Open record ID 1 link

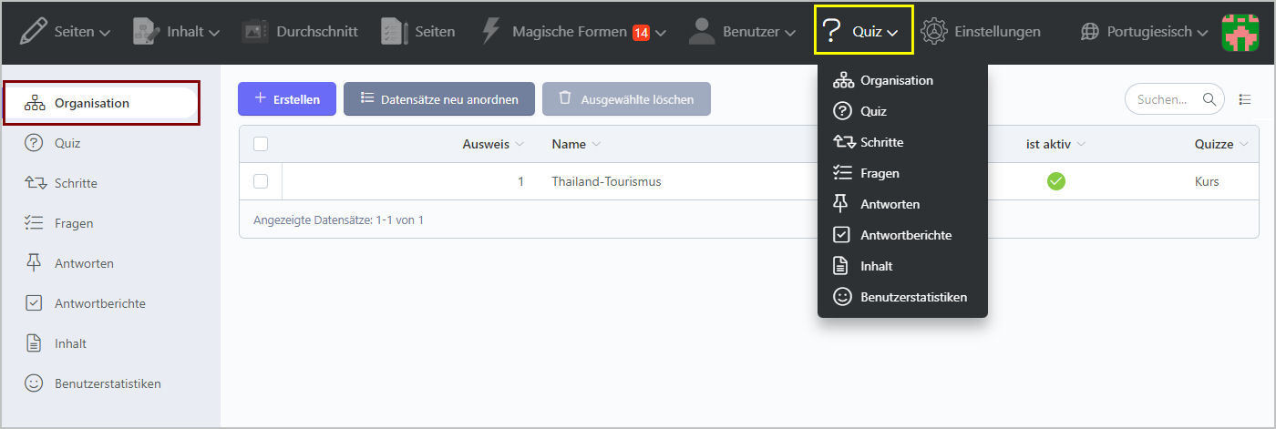[520, 181]
